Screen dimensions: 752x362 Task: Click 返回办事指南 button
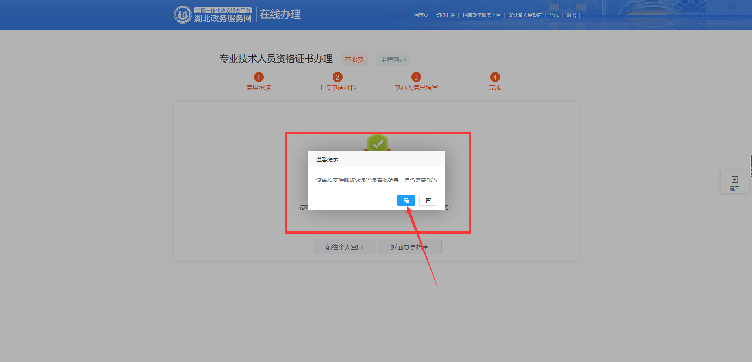point(409,247)
